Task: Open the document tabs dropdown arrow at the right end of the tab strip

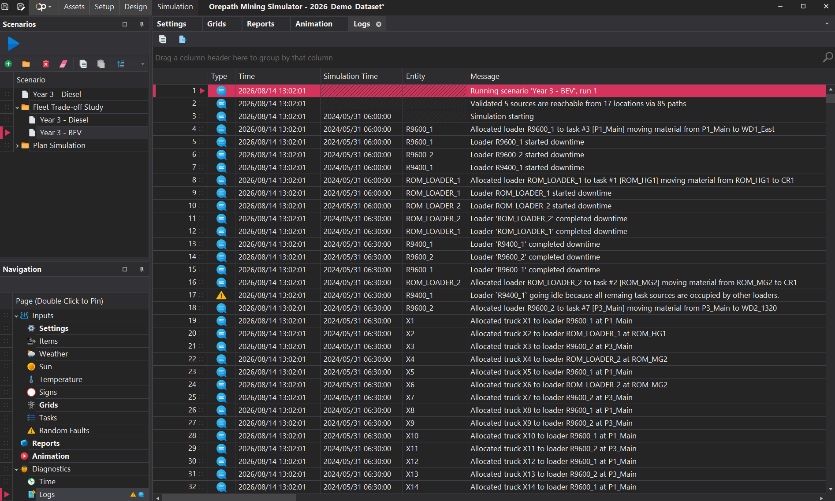Action: click(827, 24)
